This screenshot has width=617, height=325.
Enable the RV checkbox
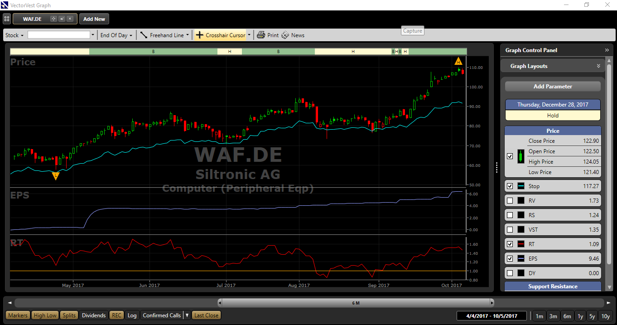click(x=510, y=201)
